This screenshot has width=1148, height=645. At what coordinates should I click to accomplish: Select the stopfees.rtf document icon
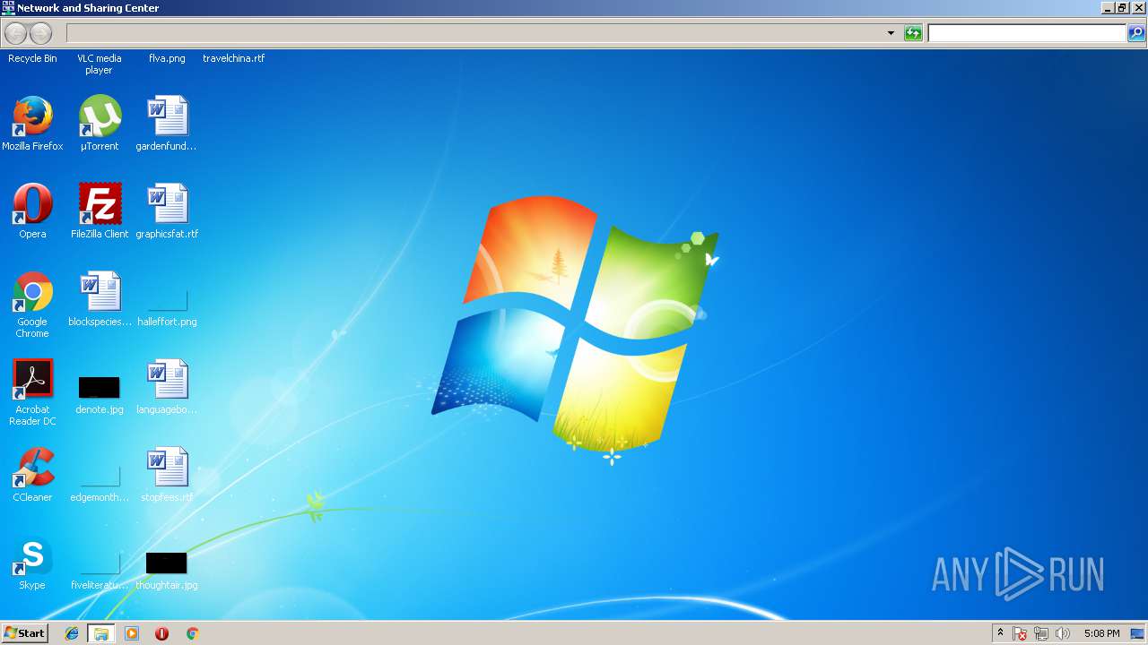(167, 468)
